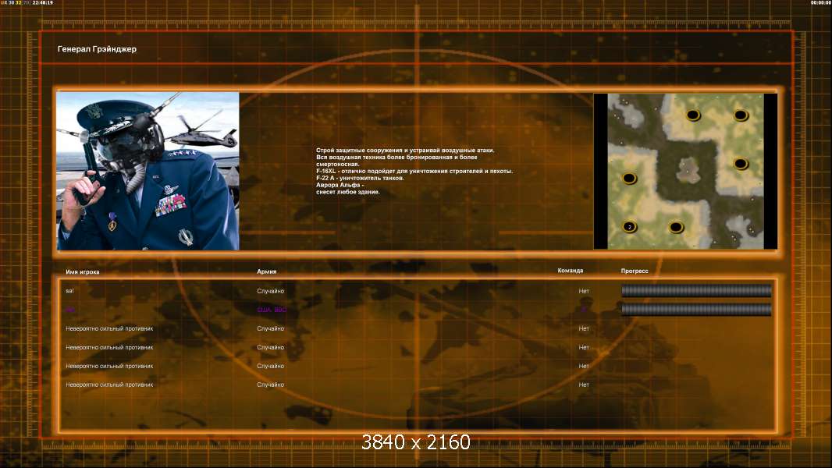Select the lone start position on the map's west side
Screen dimensions: 832x468
pyautogui.click(x=629, y=178)
